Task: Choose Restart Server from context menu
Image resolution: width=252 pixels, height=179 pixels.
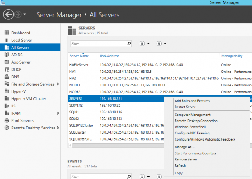Action: point(185,107)
